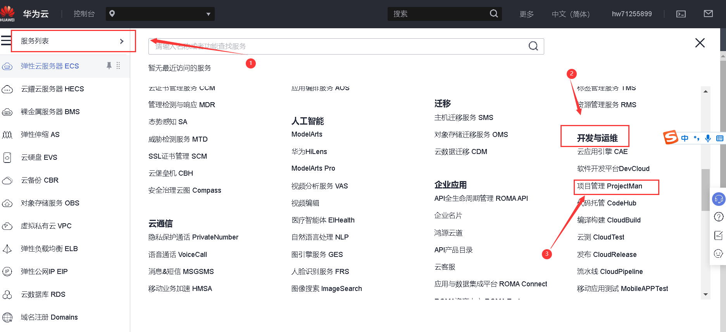Click the location pin icon
726x332 pixels.
point(112,14)
